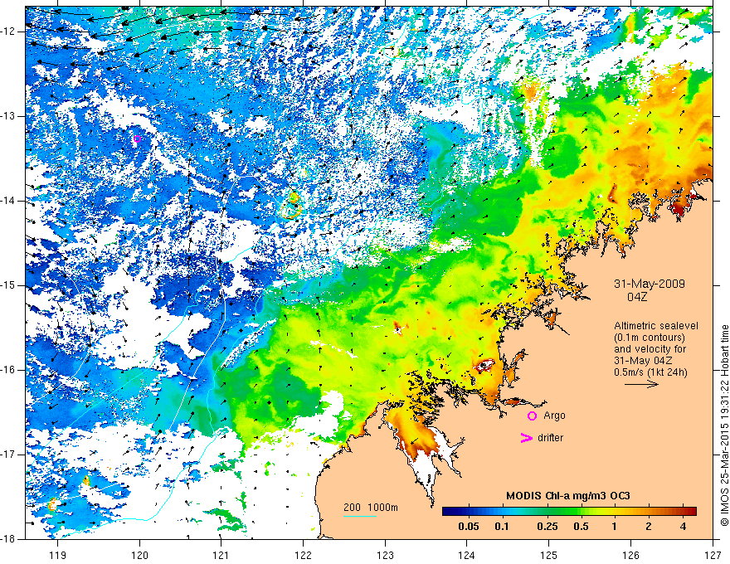Click latitude axis label '-12'
This screenshot has width=730, height=564.
(8, 32)
